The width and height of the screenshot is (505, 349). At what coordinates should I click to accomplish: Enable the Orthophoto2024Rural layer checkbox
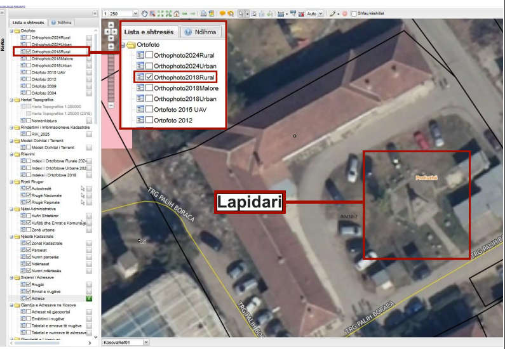coord(28,37)
